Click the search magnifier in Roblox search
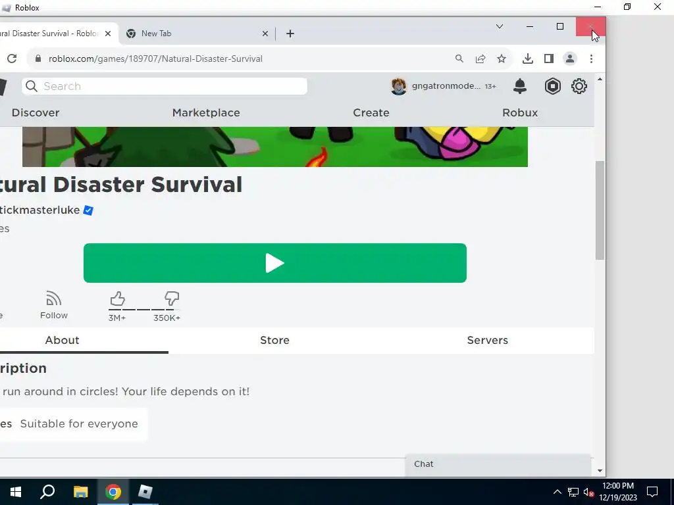The height and width of the screenshot is (505, 674). 32,86
